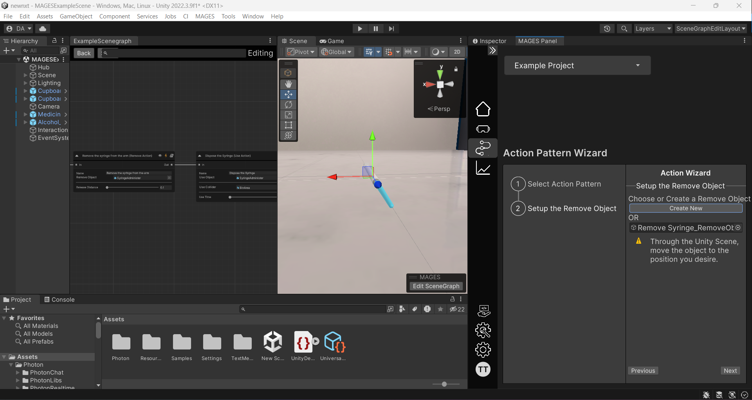
Task: Toggle grid snapping in Scene toolbar
Action: [x=388, y=52]
